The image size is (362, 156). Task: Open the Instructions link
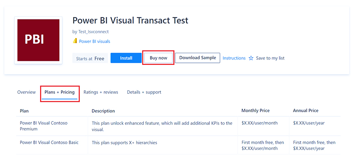tap(234, 58)
